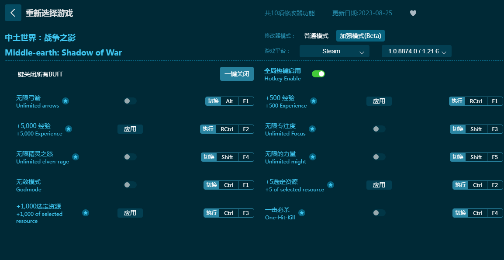This screenshot has width=504, height=260.
Task: Click the back arrow icon
Action: point(13,13)
